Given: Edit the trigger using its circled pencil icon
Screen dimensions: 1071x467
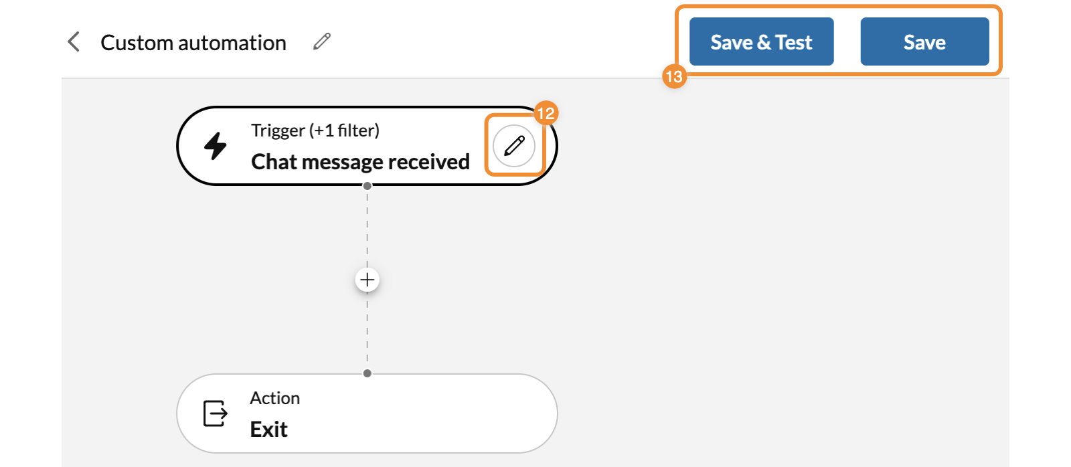Looking at the screenshot, I should pos(514,145).
